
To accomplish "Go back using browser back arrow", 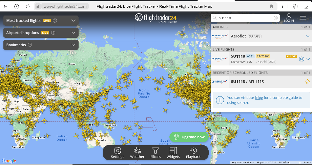I will pos(5,6).
